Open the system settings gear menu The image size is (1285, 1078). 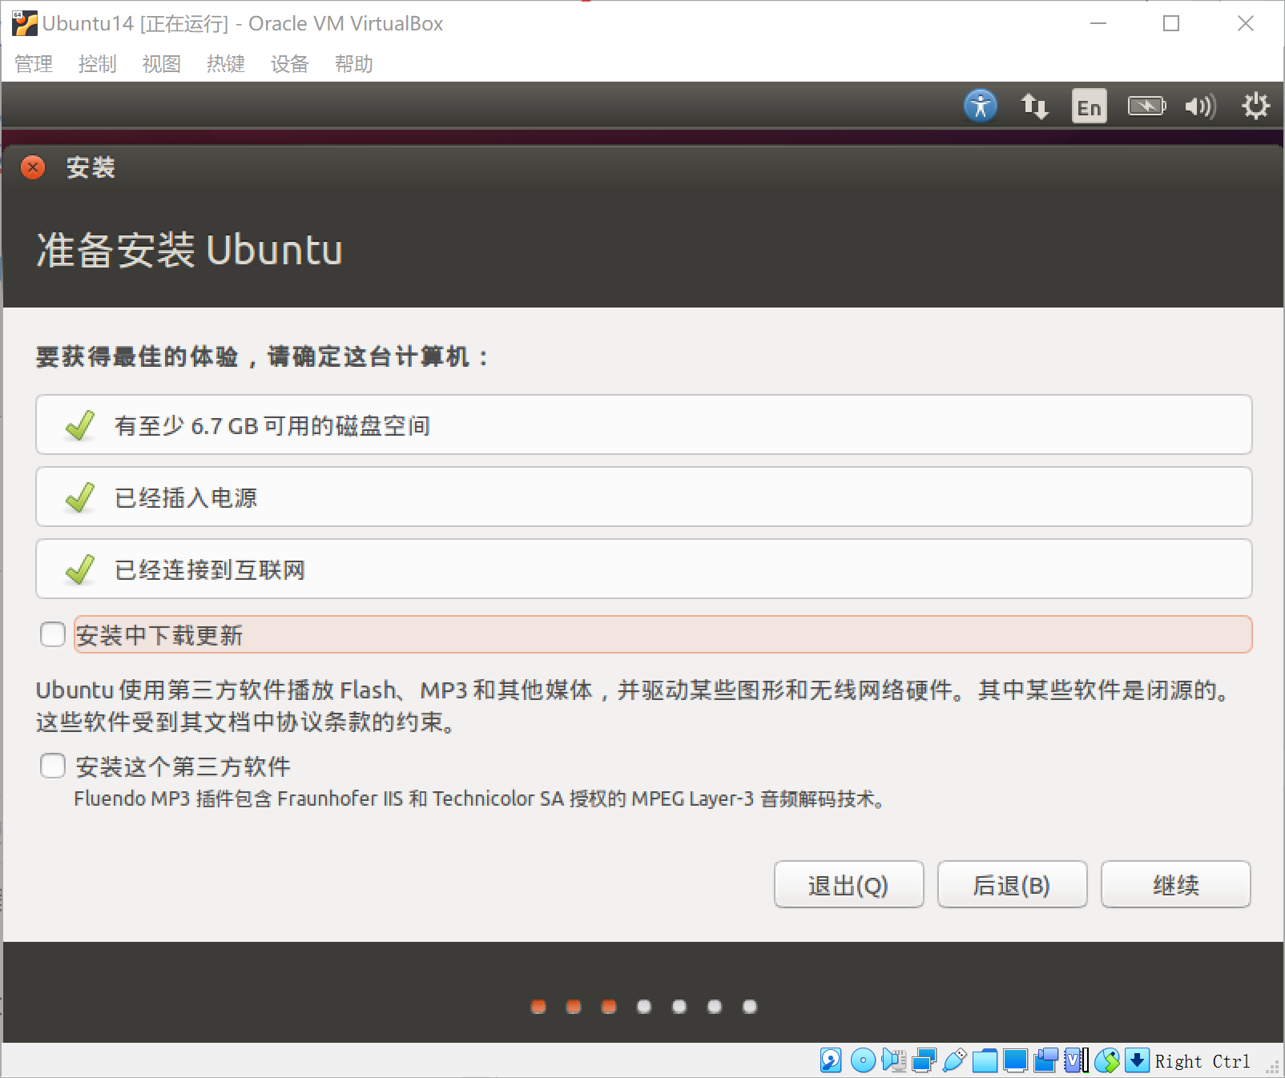(x=1255, y=106)
